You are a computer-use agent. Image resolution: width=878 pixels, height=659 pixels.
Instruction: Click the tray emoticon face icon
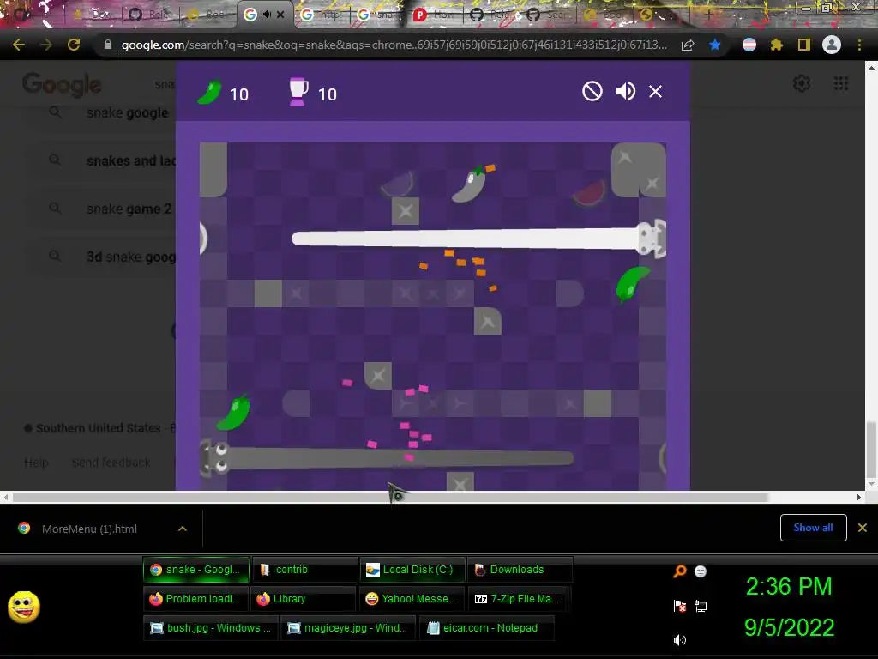pyautogui.click(x=700, y=571)
